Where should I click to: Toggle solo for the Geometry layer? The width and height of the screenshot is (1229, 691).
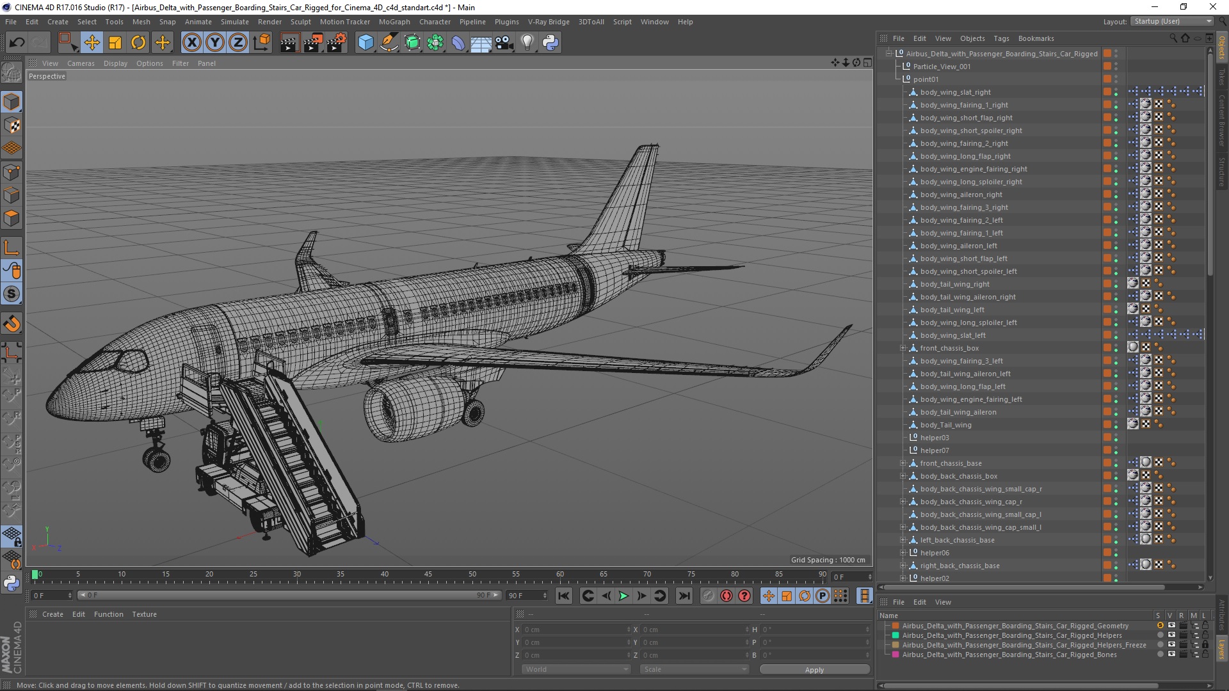tap(1159, 626)
